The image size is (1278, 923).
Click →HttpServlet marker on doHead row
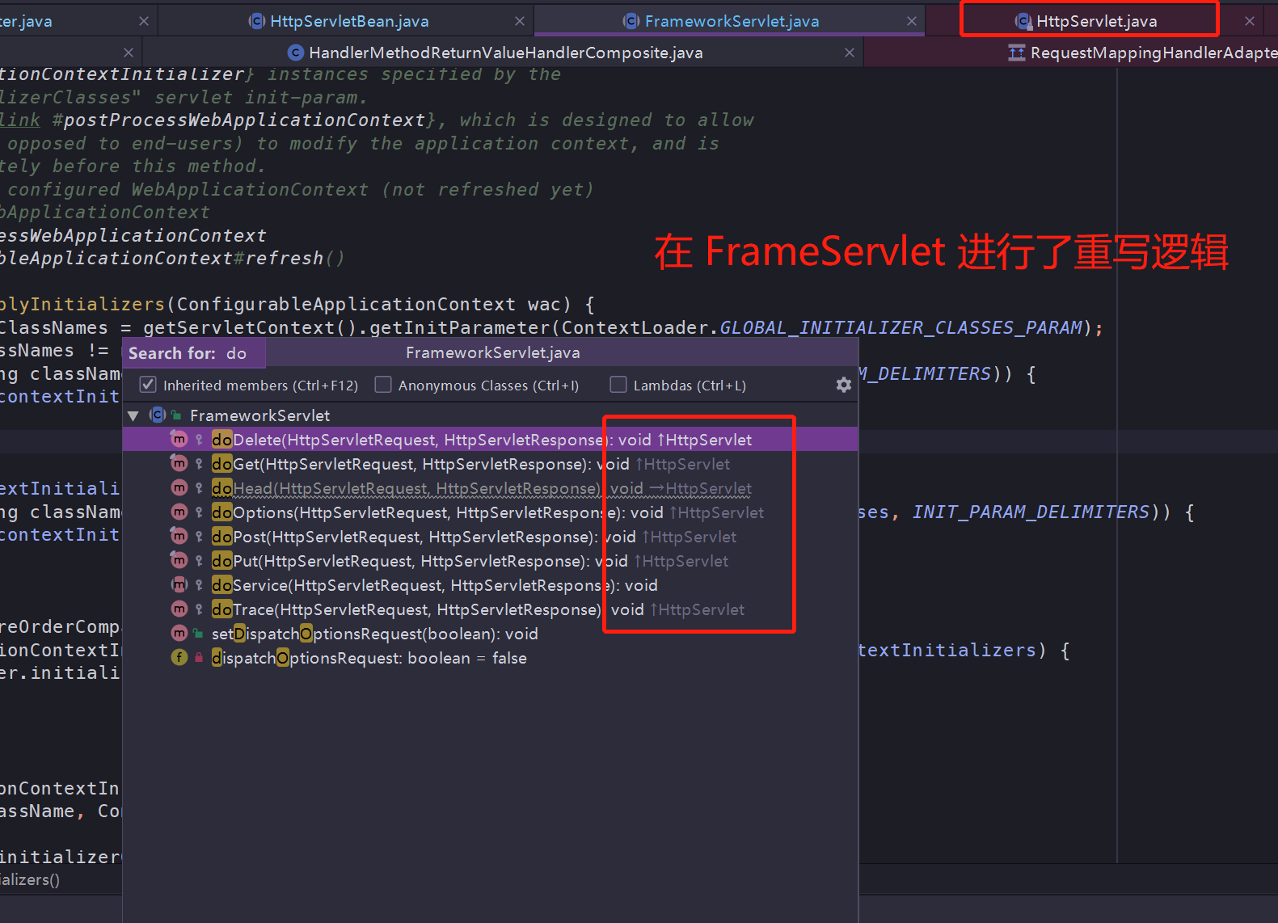click(700, 488)
